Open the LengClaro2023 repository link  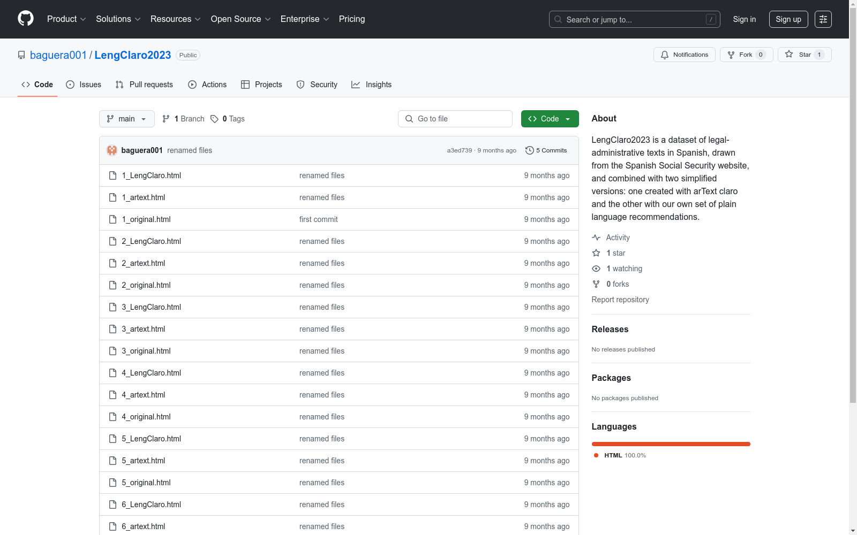(133, 55)
